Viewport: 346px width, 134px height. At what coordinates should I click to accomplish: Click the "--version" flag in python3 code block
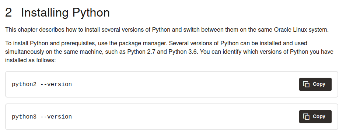pyautogui.click(x=56, y=117)
